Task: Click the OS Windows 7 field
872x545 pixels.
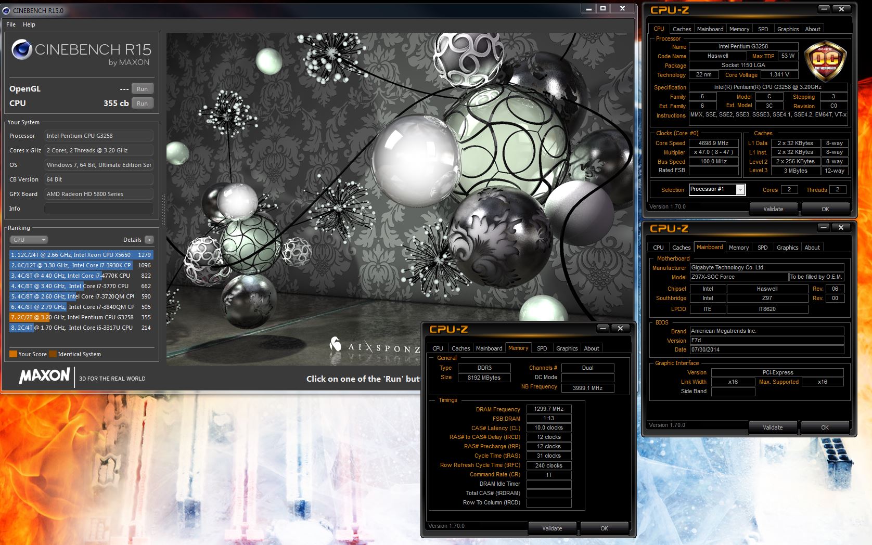Action: (99, 165)
